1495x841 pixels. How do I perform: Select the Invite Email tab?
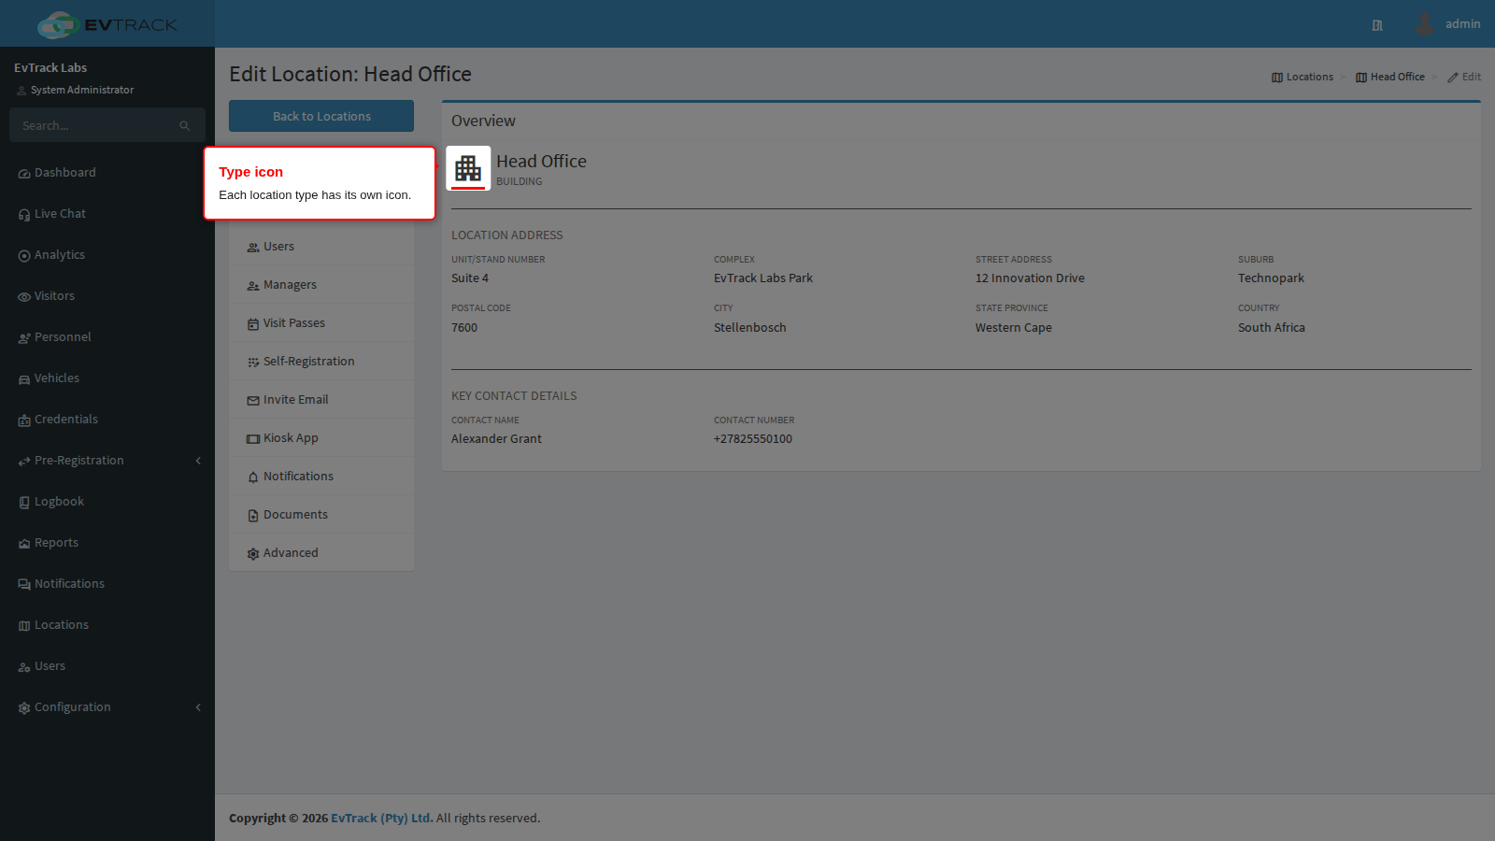(321, 400)
